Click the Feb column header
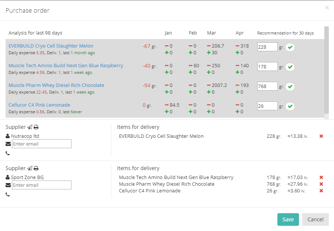 193,33
